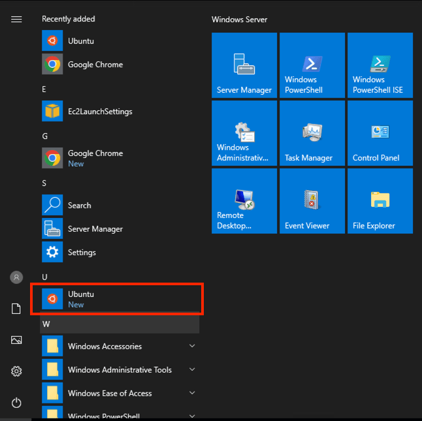Open the Server Manager tile
This screenshot has width=422, height=421.
pyautogui.click(x=244, y=65)
